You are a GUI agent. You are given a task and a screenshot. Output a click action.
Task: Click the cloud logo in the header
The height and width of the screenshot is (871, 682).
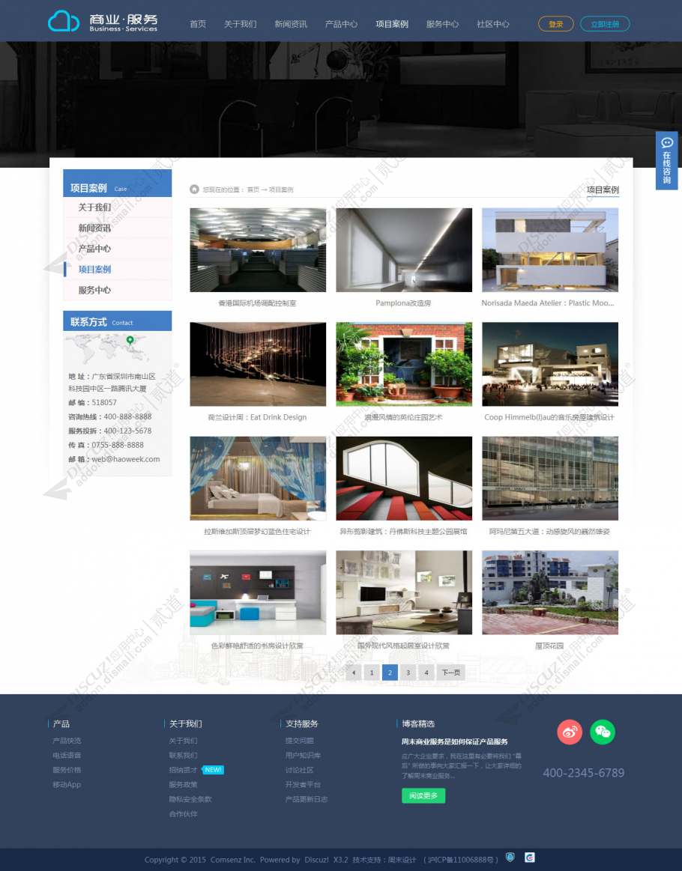(x=64, y=22)
